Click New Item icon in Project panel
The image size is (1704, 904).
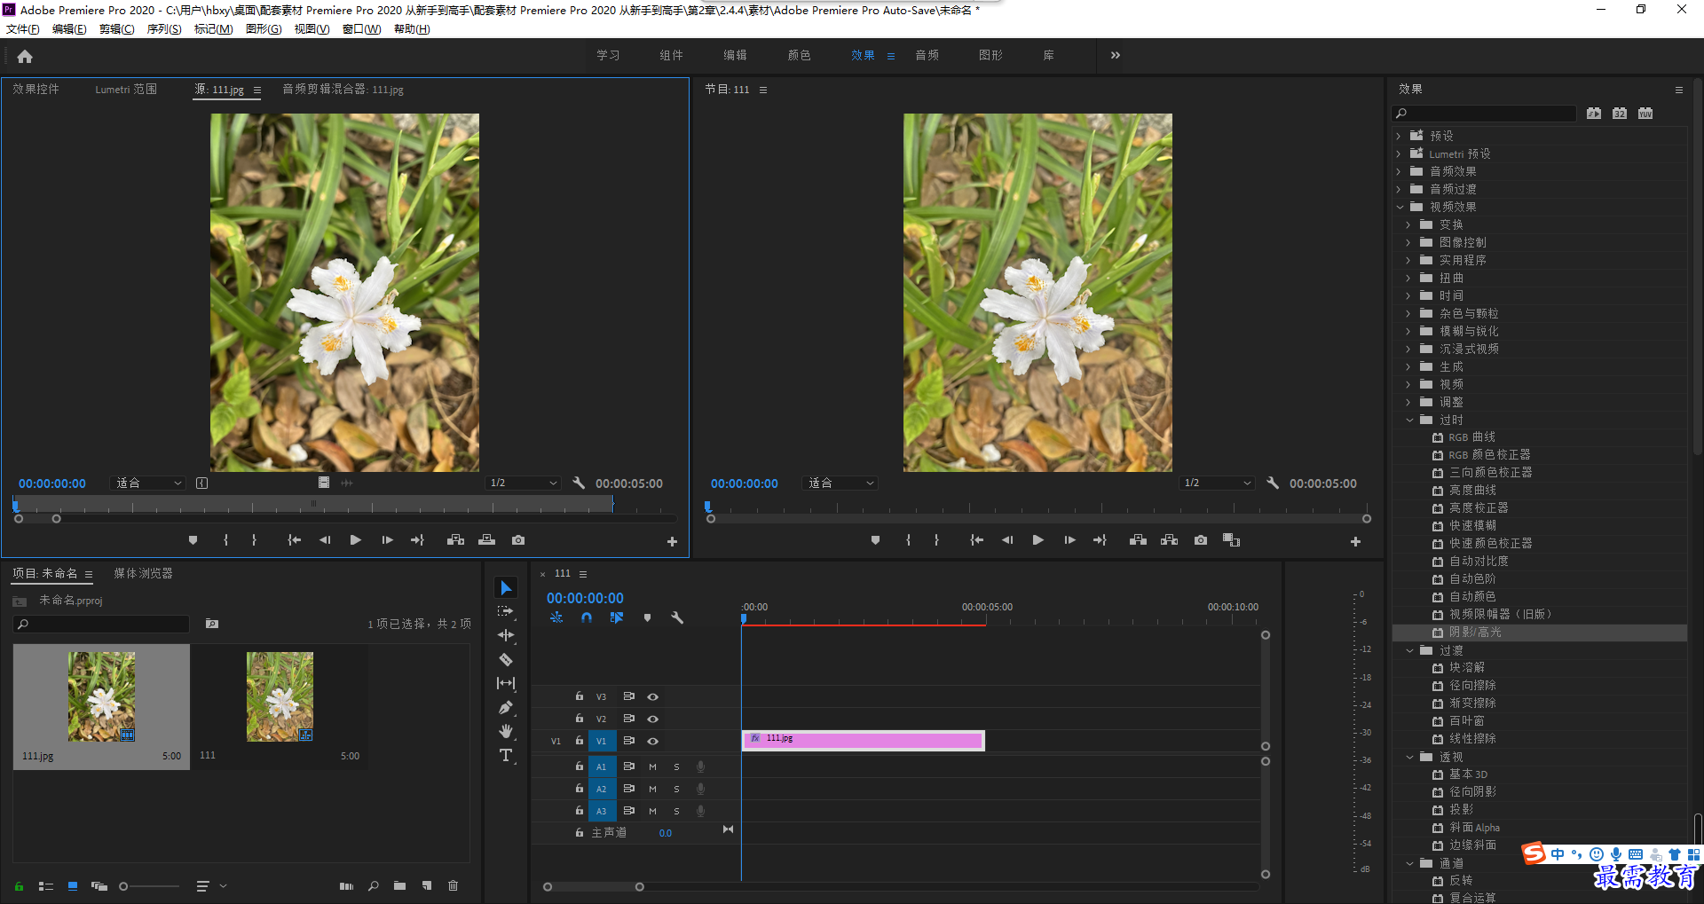(427, 886)
